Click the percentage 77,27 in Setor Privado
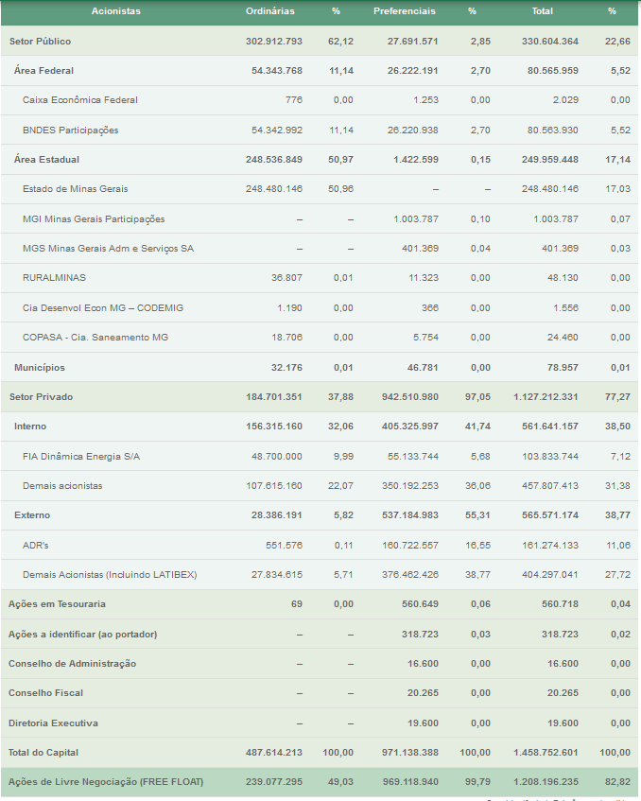Viewport: 641px width, 801px height. coord(618,397)
